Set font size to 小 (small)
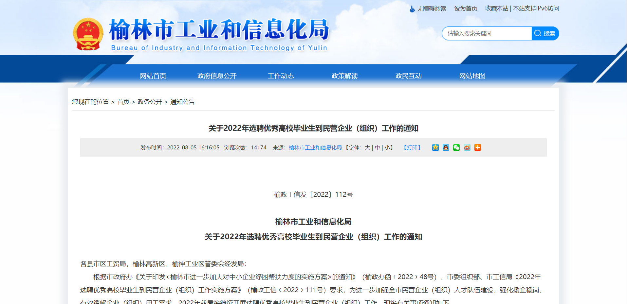This screenshot has height=304, width=627. tap(387, 148)
